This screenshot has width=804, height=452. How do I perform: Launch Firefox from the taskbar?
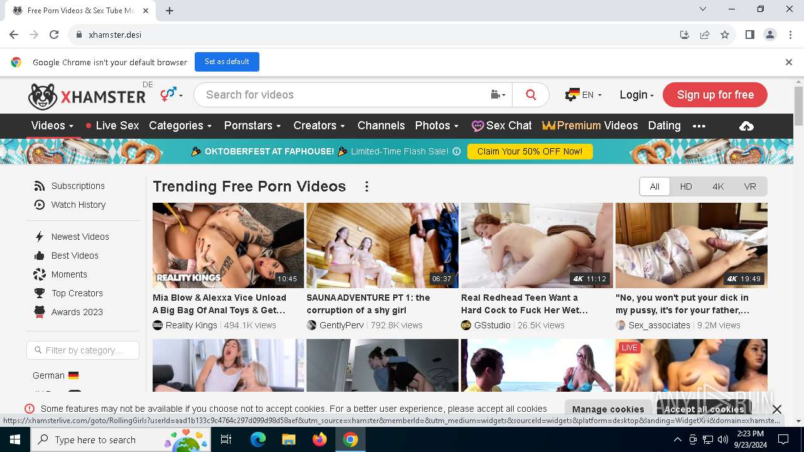(x=320, y=439)
